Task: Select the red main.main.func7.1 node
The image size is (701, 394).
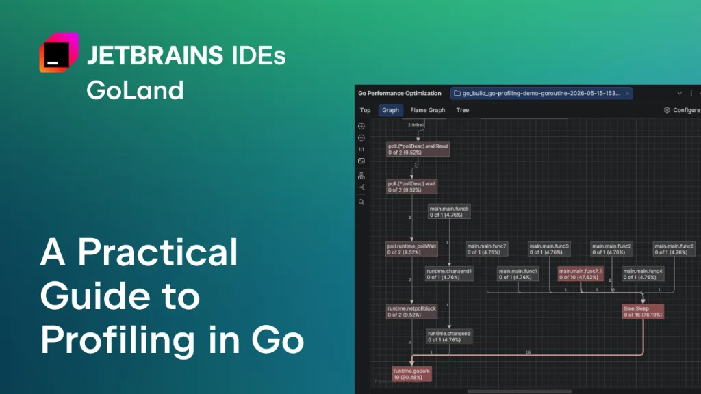Action: pyautogui.click(x=581, y=274)
